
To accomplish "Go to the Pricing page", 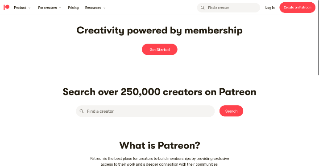I will pos(73,8).
